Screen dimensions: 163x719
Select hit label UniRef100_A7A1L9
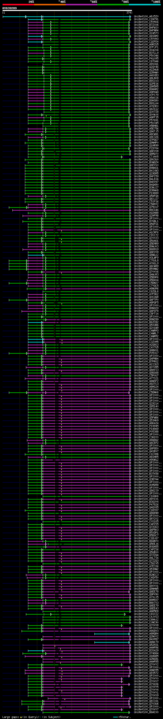pyautogui.click(x=146, y=263)
